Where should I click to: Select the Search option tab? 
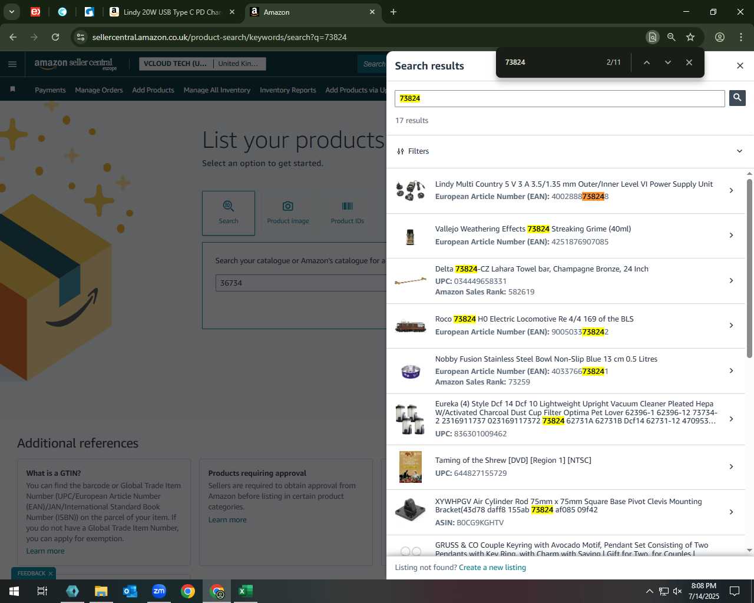(229, 213)
